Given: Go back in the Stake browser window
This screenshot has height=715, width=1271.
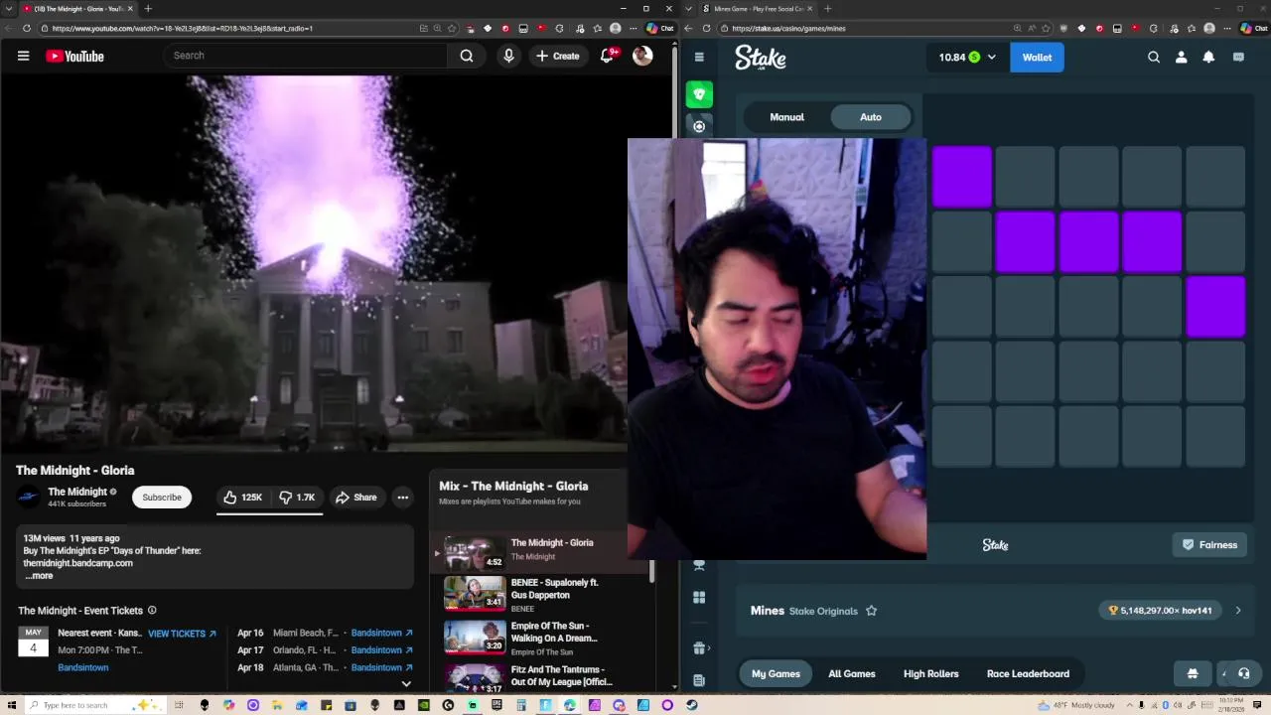Looking at the screenshot, I should click(688, 28).
